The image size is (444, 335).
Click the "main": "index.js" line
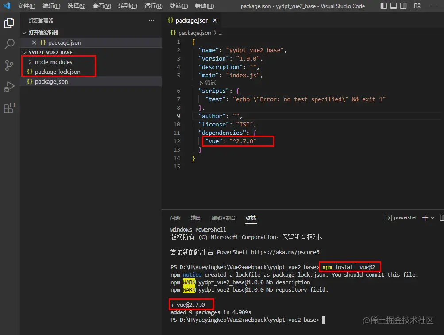(231, 76)
